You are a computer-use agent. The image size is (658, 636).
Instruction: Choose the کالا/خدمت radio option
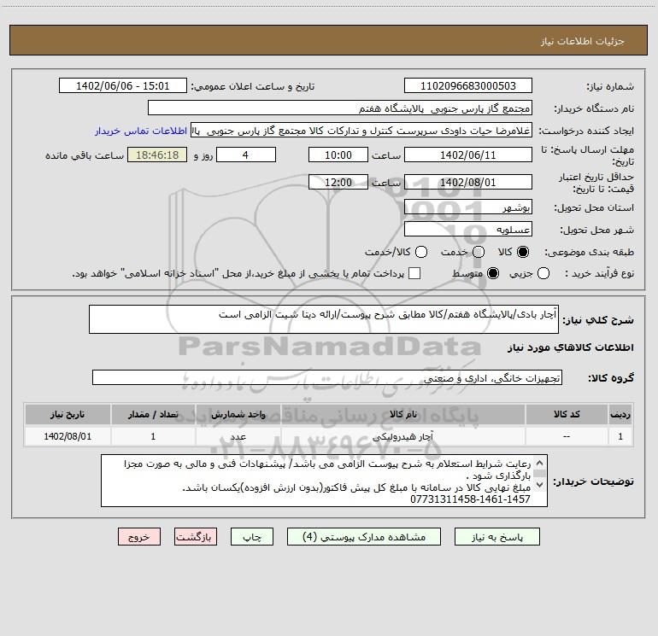pos(421,252)
